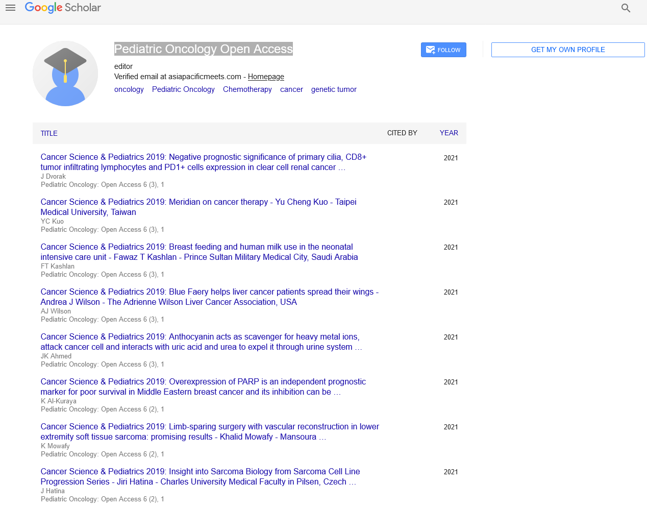Click year 2021 of the FT Kashlan article
The height and width of the screenshot is (508, 647).
pos(451,247)
